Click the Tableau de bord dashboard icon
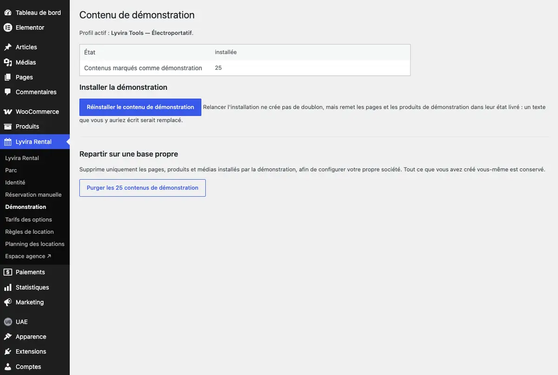This screenshot has width=558, height=375. (8, 13)
